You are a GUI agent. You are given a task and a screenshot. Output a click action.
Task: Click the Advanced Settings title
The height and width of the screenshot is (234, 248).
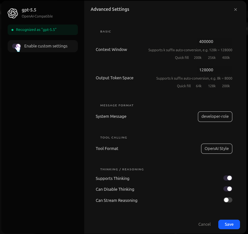tap(110, 9)
